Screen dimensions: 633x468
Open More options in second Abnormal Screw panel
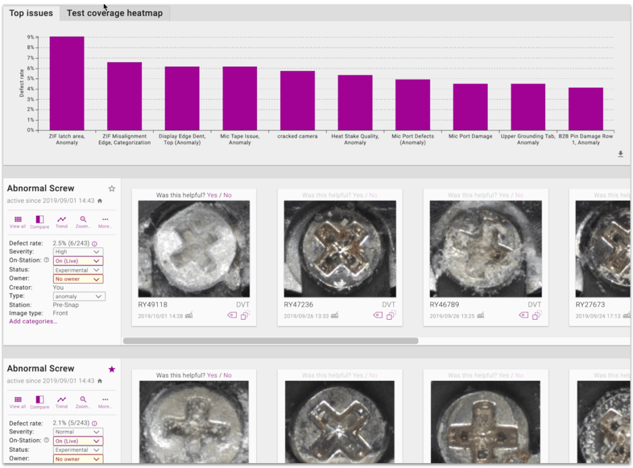click(105, 402)
